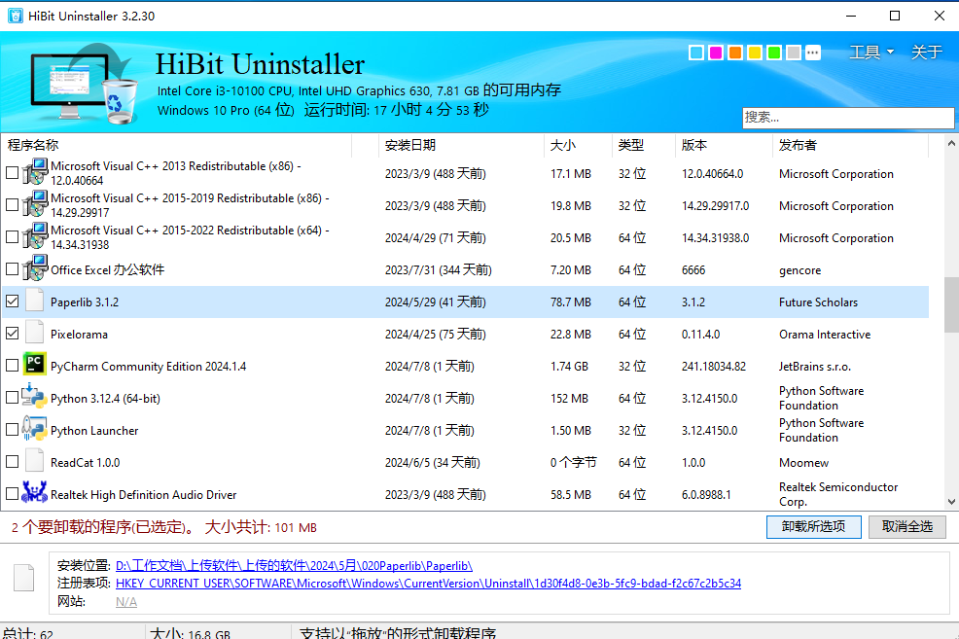This screenshot has height=639, width=959.
Task: Uncheck the Paperlib 3.1.2 checkbox
Action: (x=11, y=302)
